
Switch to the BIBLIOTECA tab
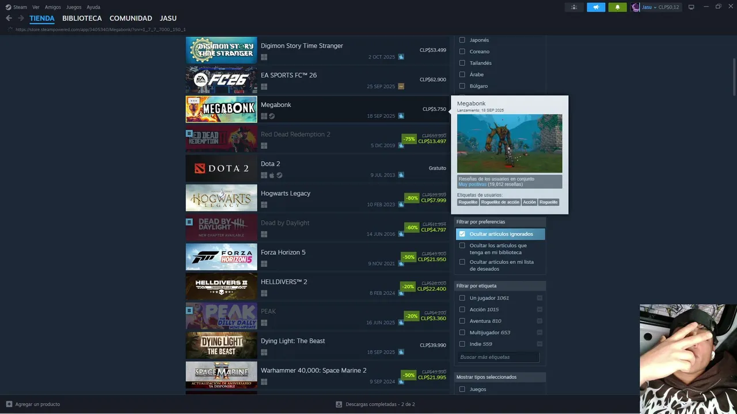tap(82, 18)
